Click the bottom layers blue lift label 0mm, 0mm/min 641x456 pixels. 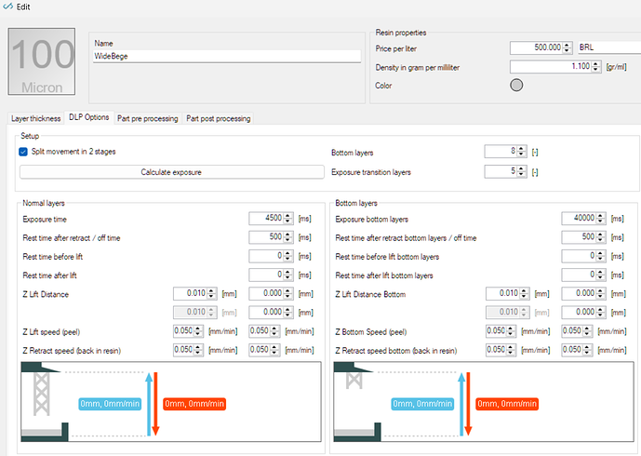point(422,404)
